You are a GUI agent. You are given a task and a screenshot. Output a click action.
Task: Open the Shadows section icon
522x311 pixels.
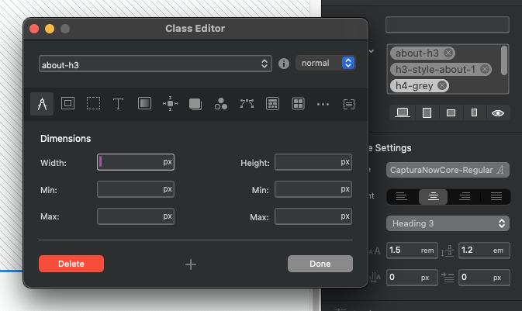195,103
